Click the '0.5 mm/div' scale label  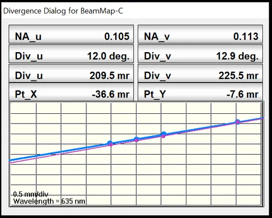pyautogui.click(x=31, y=194)
